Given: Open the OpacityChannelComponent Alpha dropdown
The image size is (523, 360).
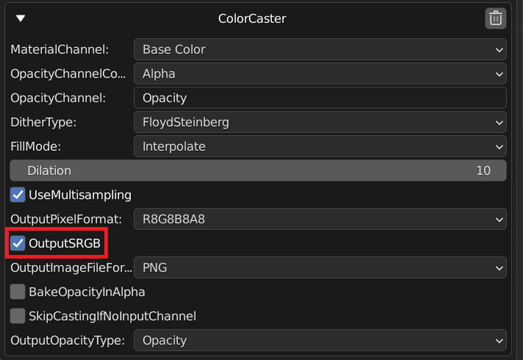Looking at the screenshot, I should 320,74.
